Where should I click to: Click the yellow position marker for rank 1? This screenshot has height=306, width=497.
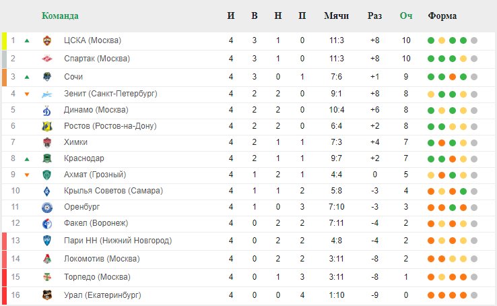tap(4, 41)
